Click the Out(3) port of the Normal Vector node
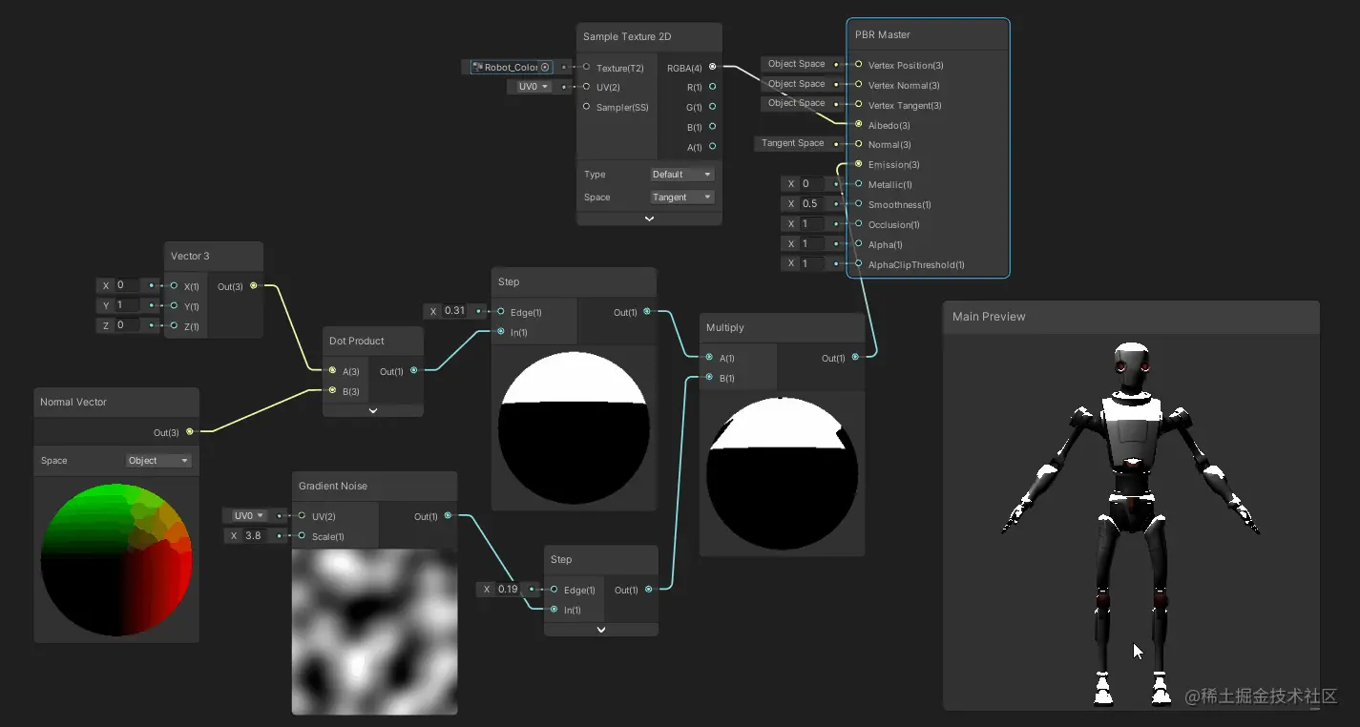This screenshot has width=1360, height=727. (189, 432)
